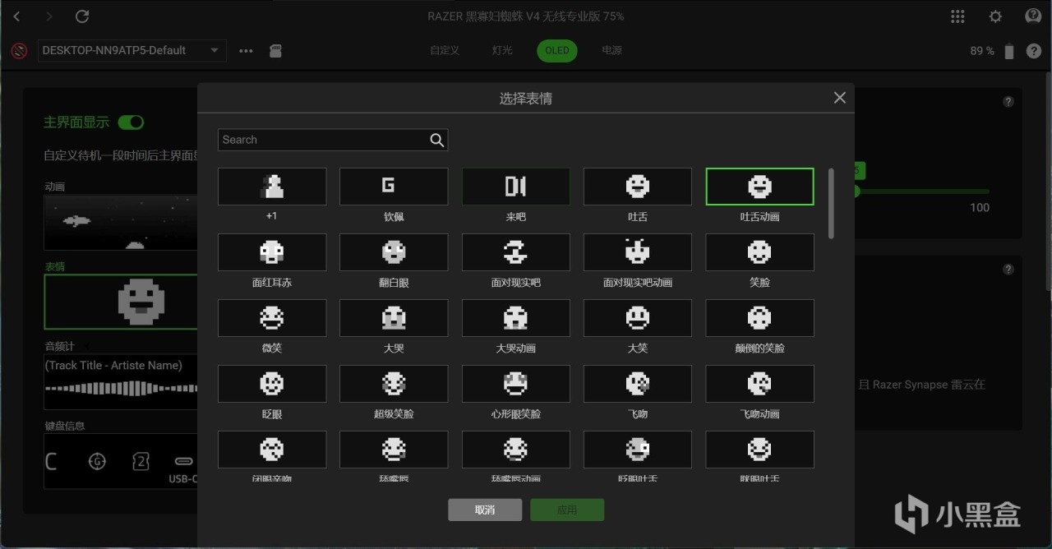Open the profile options ellipsis menu
1052x549 pixels.
pyautogui.click(x=246, y=51)
